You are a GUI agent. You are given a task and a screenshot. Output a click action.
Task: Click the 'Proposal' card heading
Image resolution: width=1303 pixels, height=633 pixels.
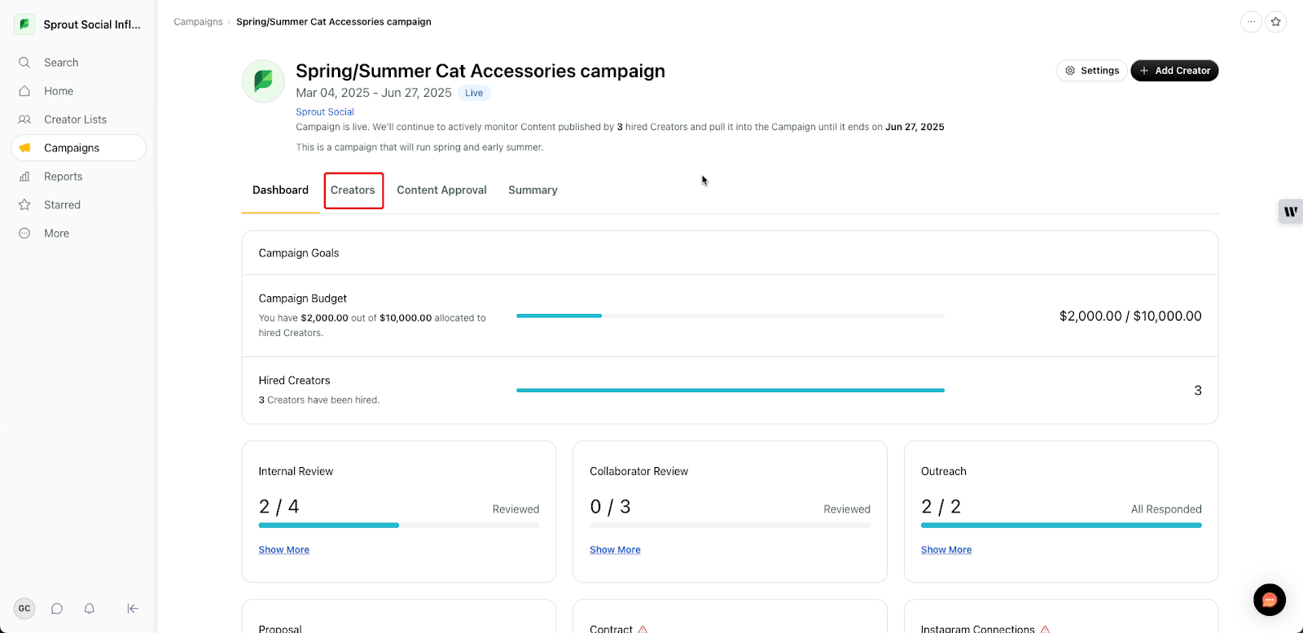pyautogui.click(x=280, y=629)
